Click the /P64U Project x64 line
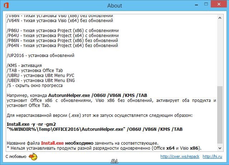This screenshot has width=229, height=165. (63, 36)
